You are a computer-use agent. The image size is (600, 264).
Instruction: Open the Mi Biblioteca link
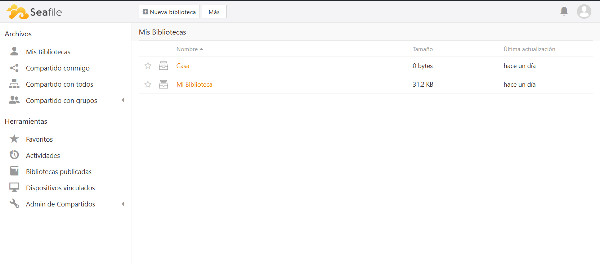(194, 85)
